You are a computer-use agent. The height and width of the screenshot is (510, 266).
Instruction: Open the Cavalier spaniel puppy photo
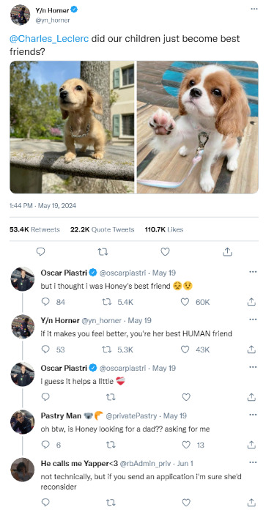point(197,127)
